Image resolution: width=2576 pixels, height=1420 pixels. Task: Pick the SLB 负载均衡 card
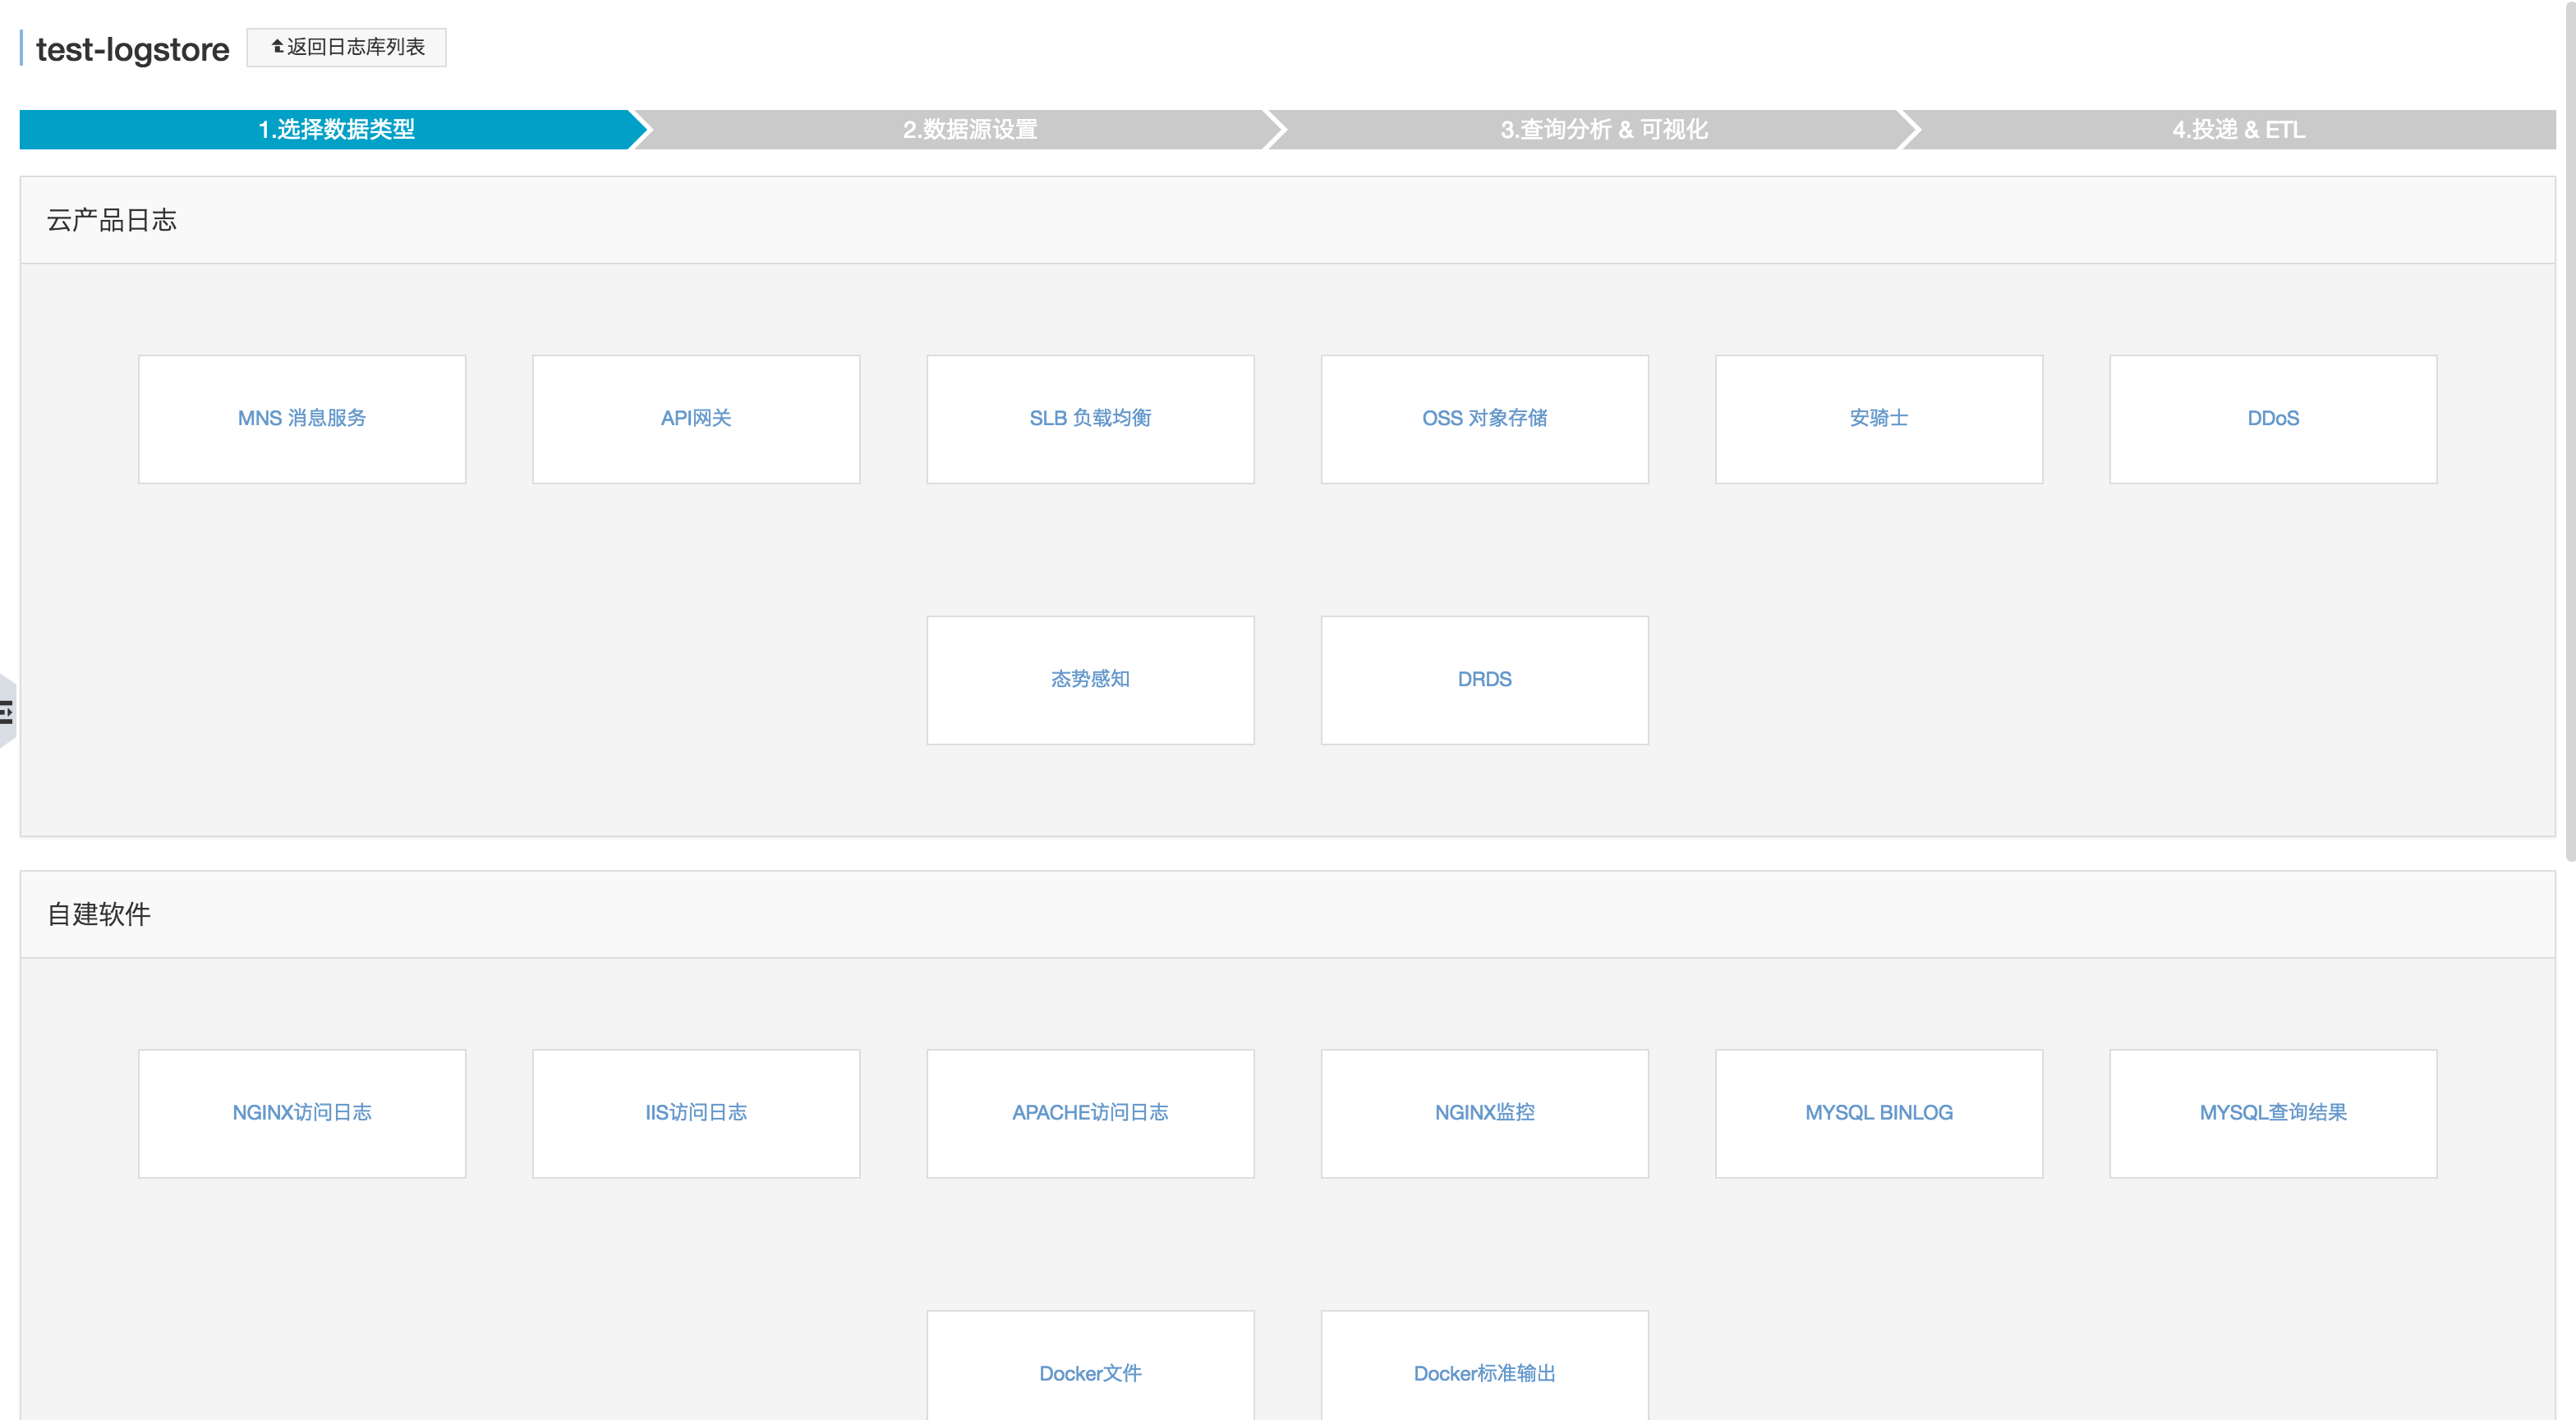[1090, 419]
